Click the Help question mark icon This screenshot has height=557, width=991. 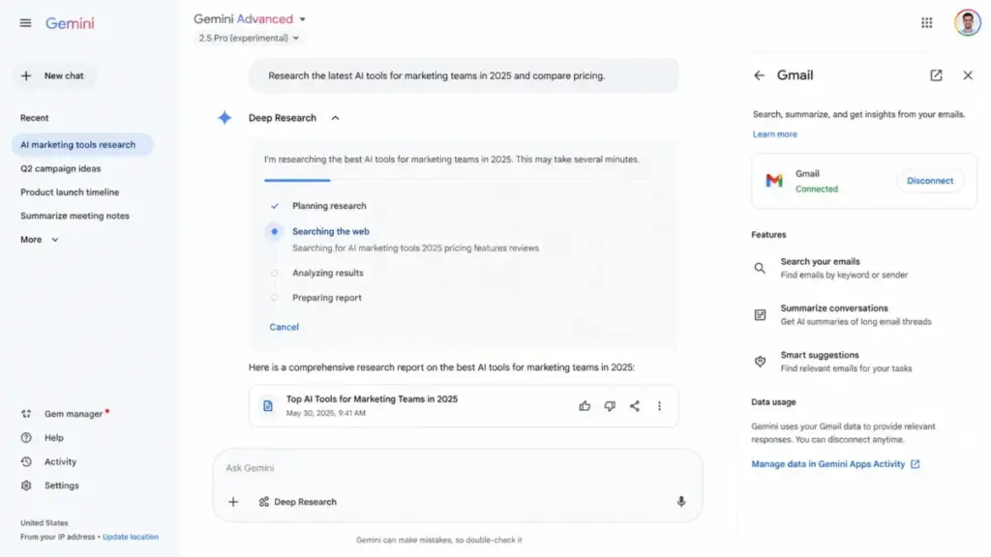pos(26,438)
